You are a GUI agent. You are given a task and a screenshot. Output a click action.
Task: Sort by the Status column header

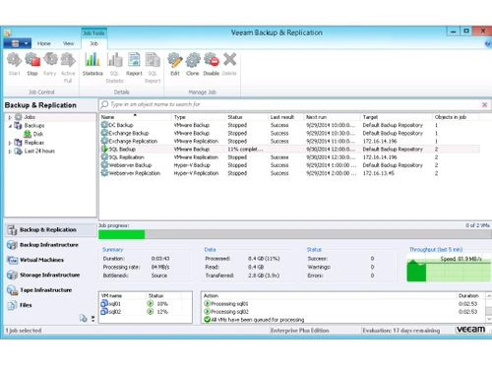pyautogui.click(x=246, y=117)
